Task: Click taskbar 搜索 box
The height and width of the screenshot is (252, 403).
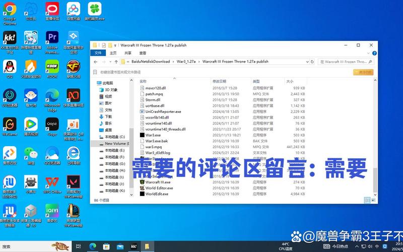Action: tap(36, 246)
